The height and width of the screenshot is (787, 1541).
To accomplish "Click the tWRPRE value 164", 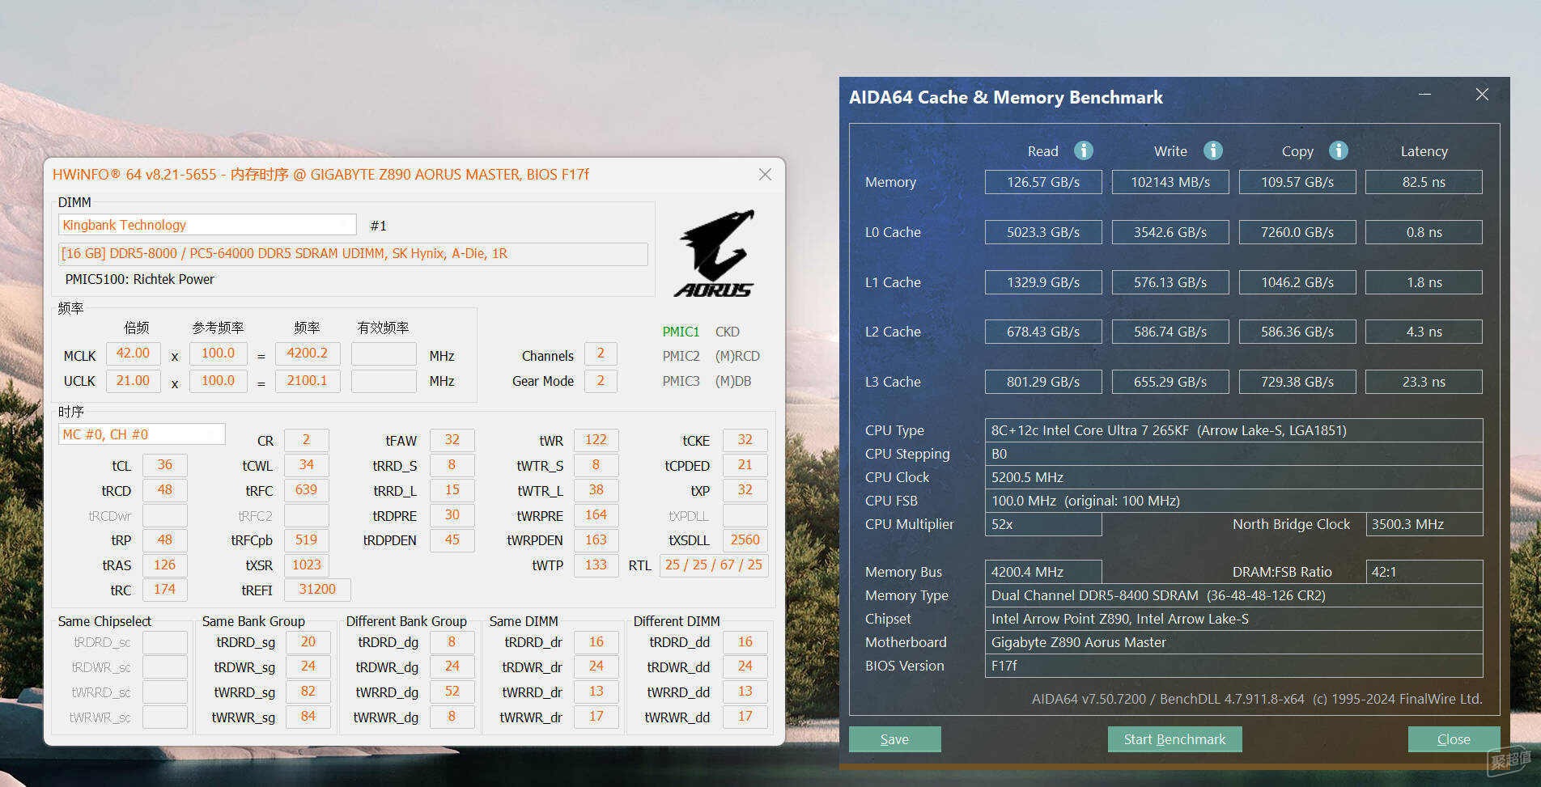I will (x=596, y=515).
